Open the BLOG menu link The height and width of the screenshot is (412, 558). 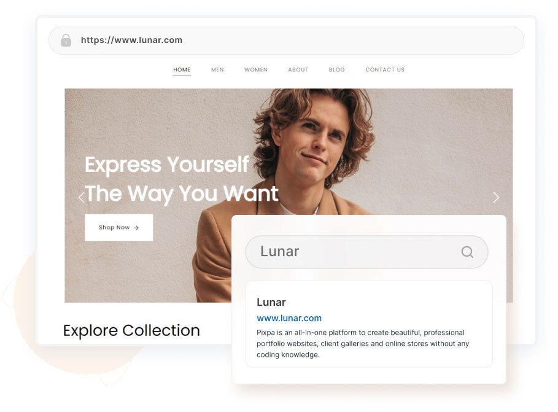coord(336,70)
